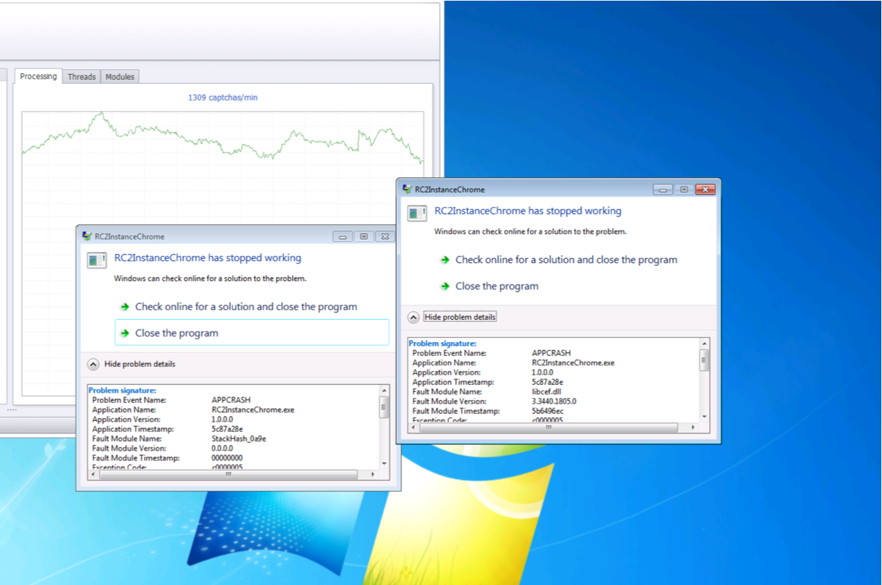Select 'RC2InstanceChrome.exe' value in left dialog

click(252, 410)
